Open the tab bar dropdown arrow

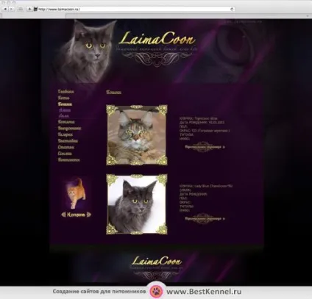coord(308,16)
